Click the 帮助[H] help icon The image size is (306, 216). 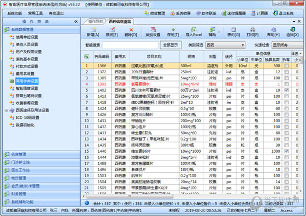coord(273,29)
